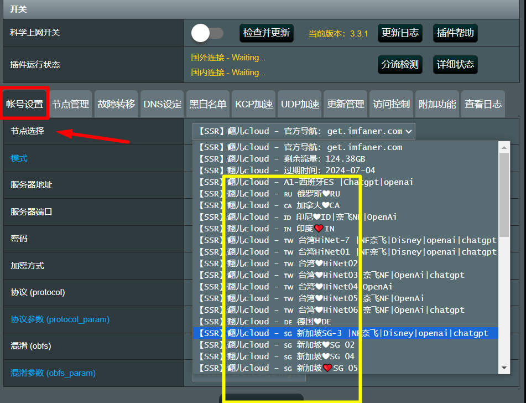The image size is (526, 403).
Task: Switch to the 帐号设置 tab
Action: pos(25,104)
